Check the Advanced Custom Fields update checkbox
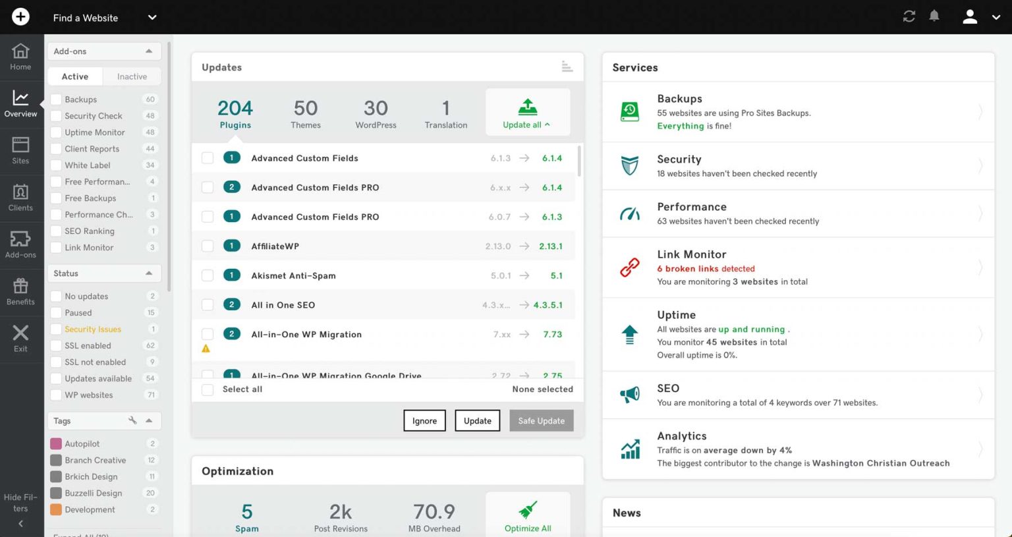The width and height of the screenshot is (1012, 537). [208, 158]
